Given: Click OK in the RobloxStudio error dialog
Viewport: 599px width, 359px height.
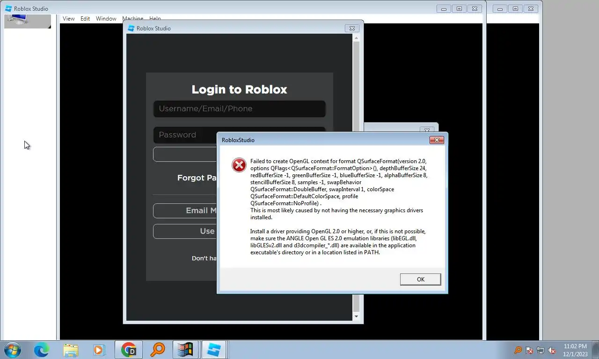Looking at the screenshot, I should [420, 279].
